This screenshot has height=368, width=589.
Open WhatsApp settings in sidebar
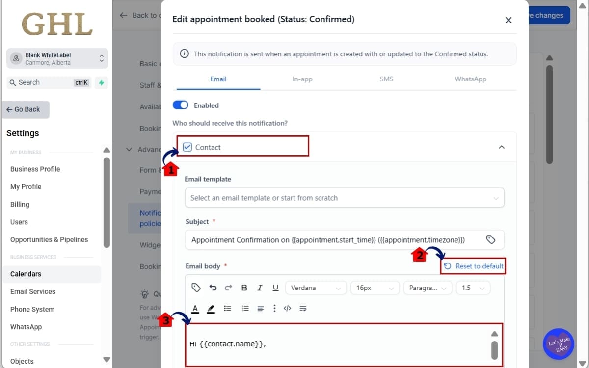point(26,327)
